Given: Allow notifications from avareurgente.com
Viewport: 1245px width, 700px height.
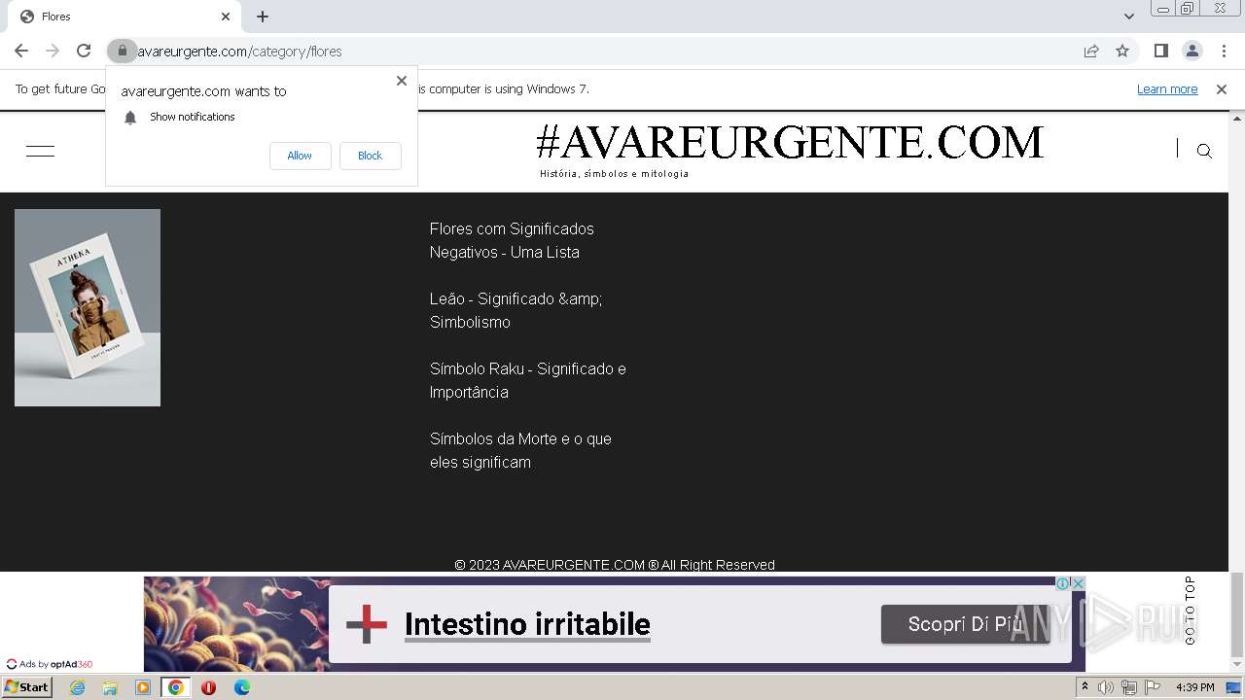Looking at the screenshot, I should pyautogui.click(x=300, y=156).
